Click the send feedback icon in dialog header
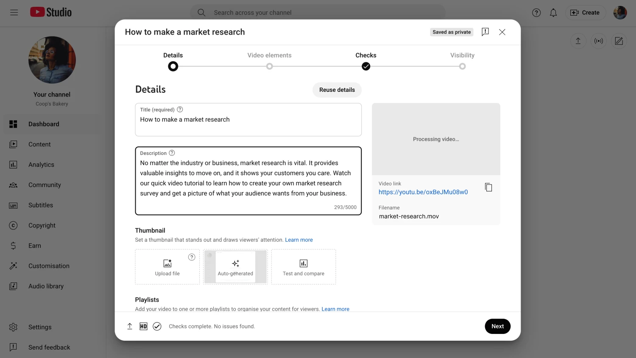Viewport: 636px width, 358px height. coord(485,32)
